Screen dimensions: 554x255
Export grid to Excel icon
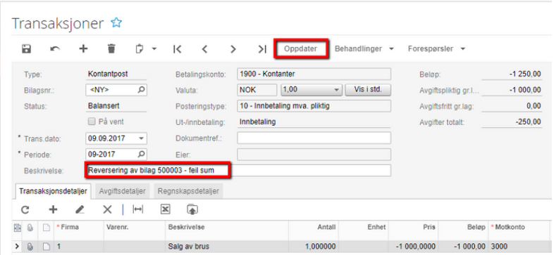coord(166,209)
